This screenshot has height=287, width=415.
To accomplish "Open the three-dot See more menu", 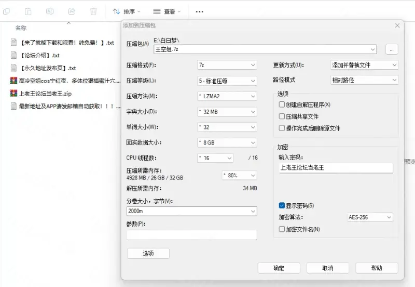I will pos(199,11).
